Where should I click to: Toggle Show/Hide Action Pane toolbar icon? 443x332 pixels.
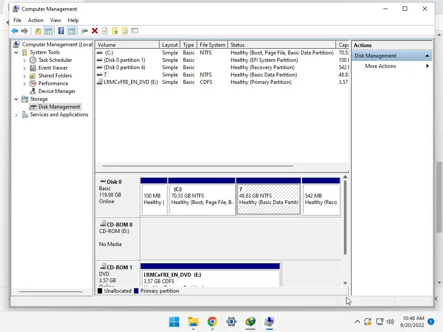(x=72, y=31)
